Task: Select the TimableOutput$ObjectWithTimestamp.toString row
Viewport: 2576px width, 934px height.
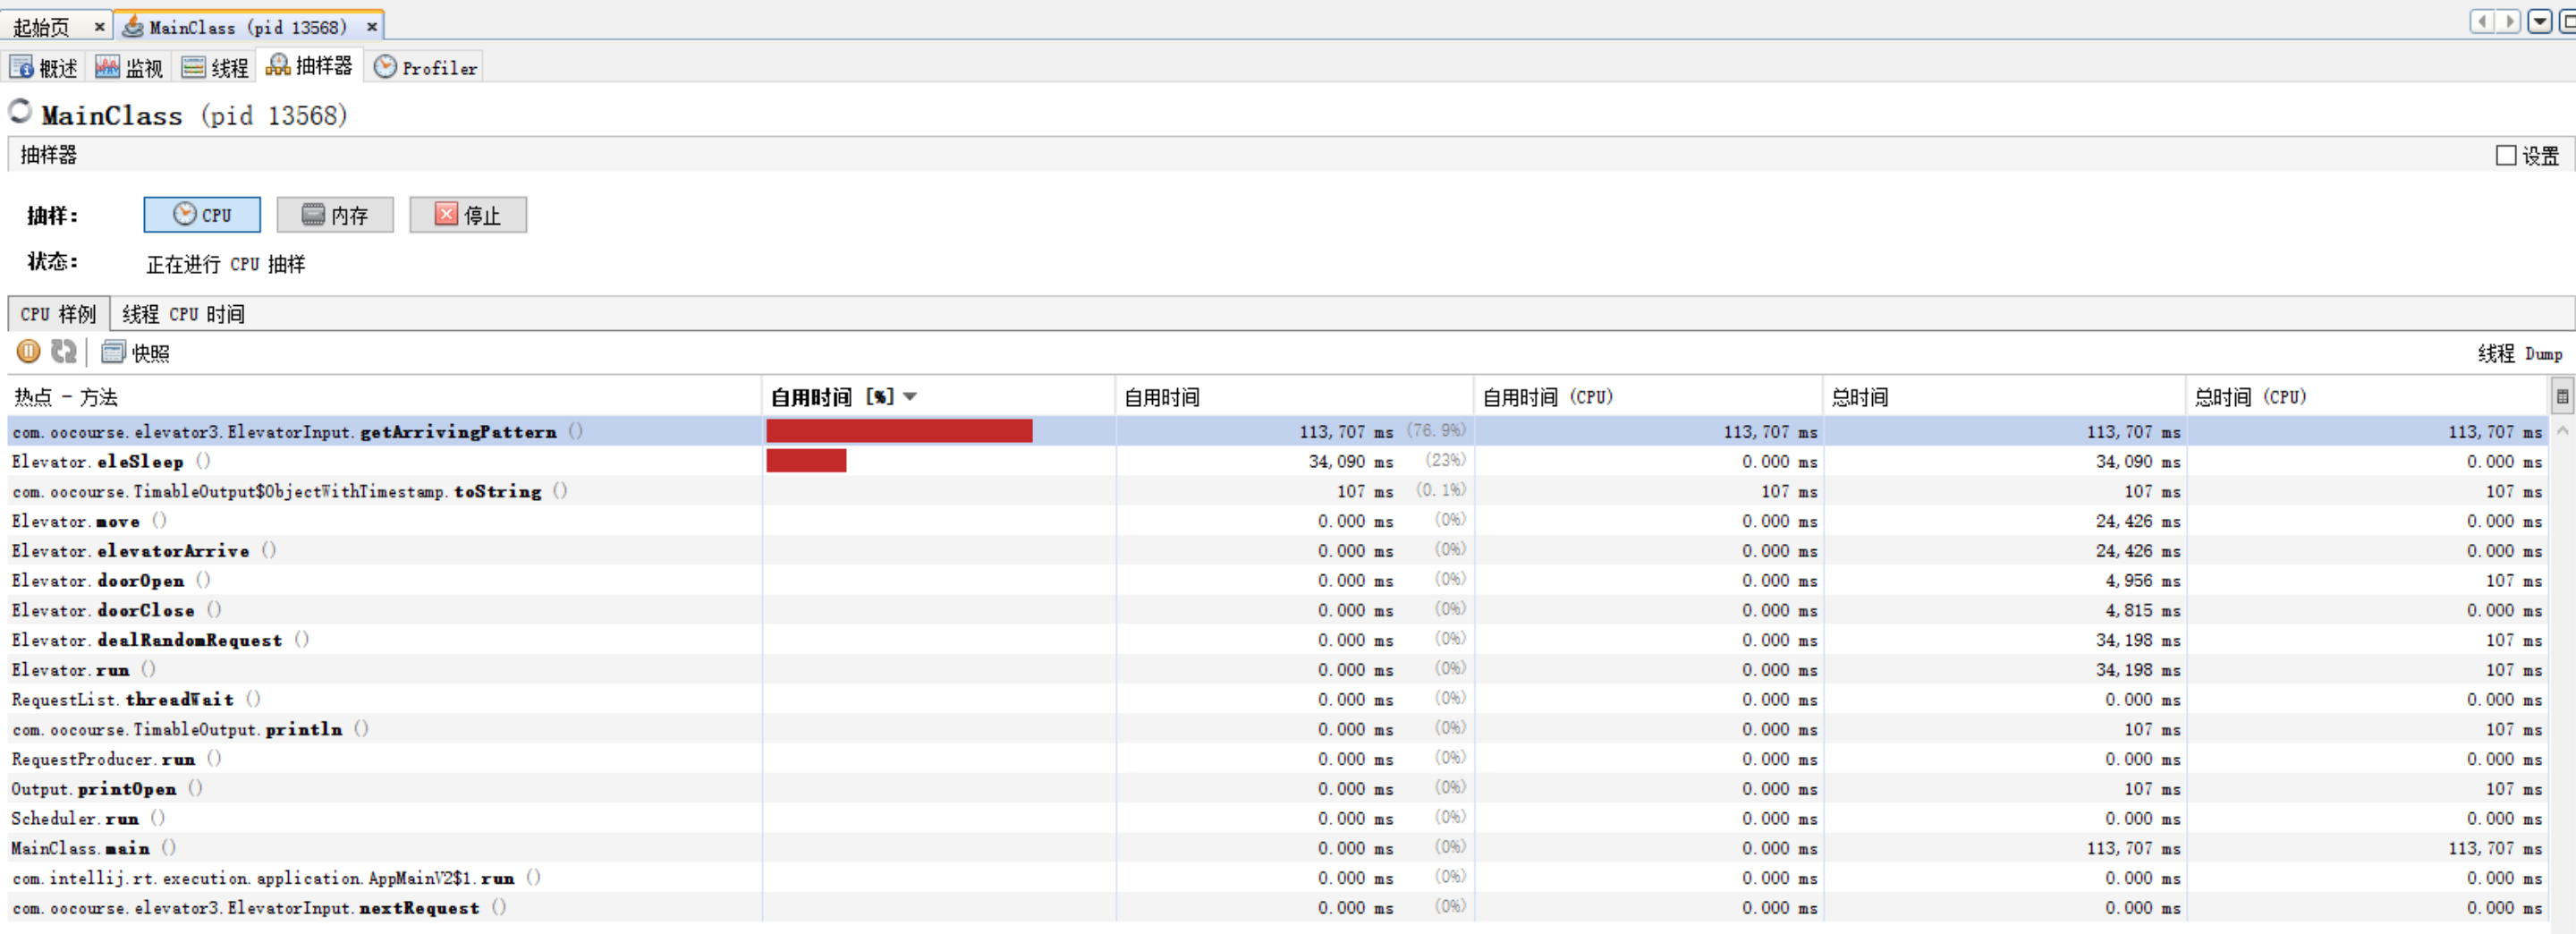Action: 1278,491
